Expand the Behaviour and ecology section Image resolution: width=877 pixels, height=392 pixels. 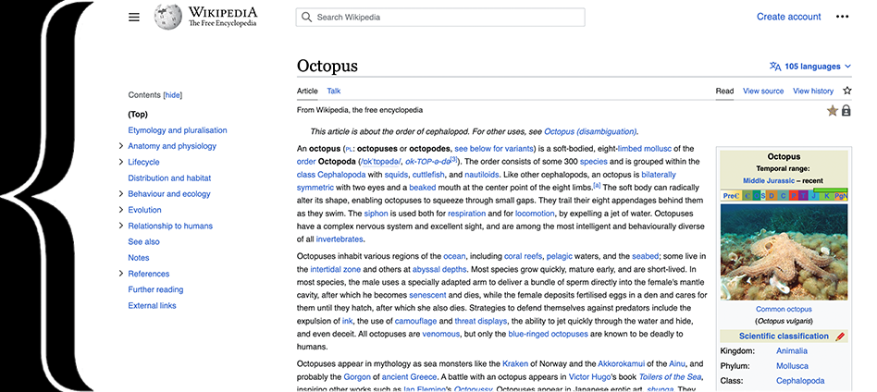(x=121, y=194)
